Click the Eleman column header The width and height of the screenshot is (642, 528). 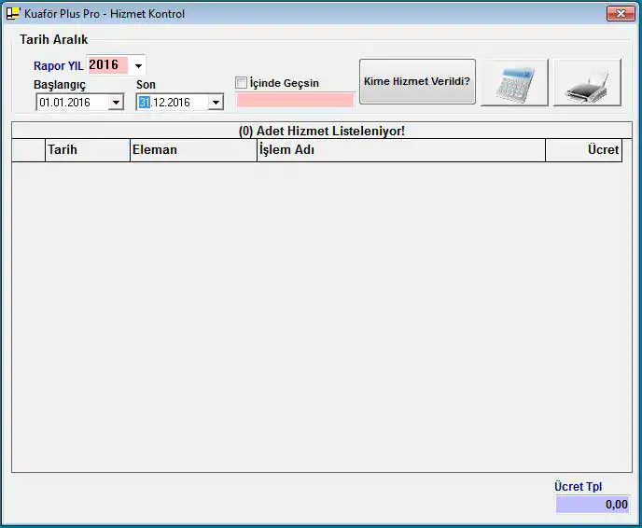click(x=192, y=150)
